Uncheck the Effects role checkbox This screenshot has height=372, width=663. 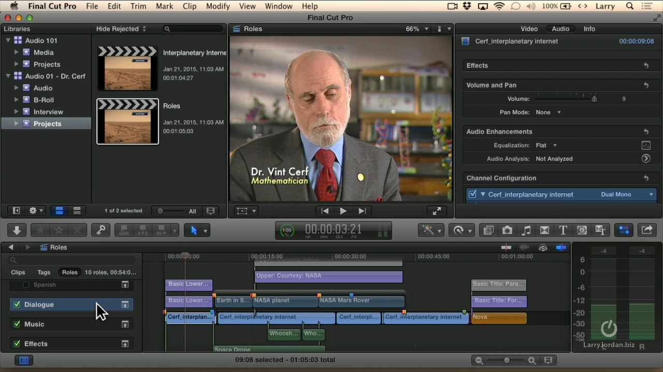[x=17, y=344]
